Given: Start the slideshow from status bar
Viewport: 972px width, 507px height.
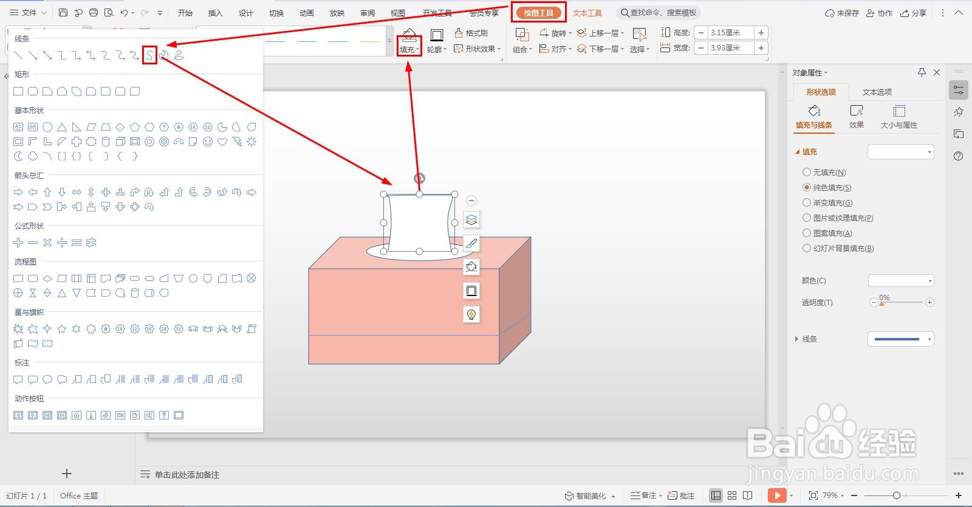Looking at the screenshot, I should tap(777, 495).
